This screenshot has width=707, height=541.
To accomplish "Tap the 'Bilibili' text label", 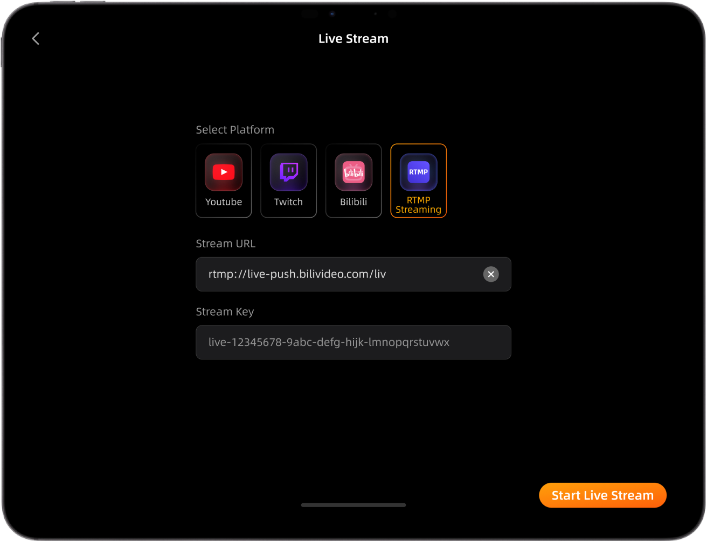I will tap(353, 202).
